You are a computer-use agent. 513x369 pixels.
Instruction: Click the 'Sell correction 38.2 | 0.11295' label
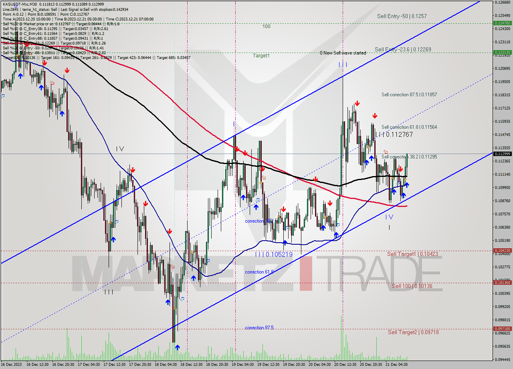409,157
